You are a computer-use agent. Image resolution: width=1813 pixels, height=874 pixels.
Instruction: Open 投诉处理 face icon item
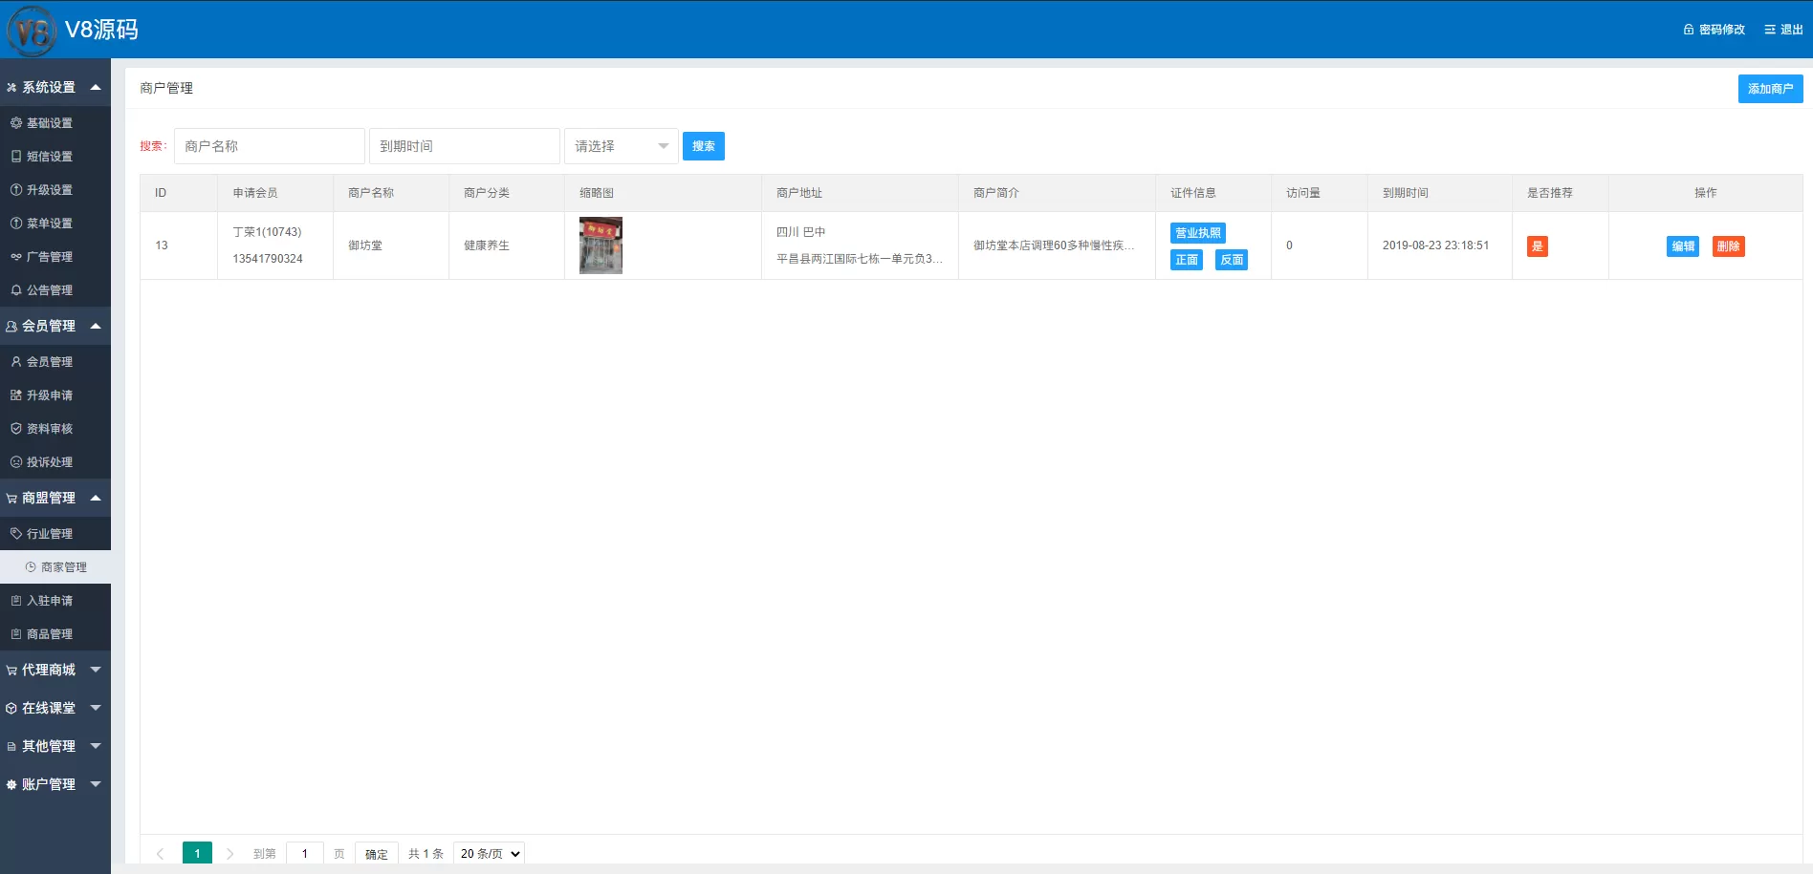tap(16, 462)
